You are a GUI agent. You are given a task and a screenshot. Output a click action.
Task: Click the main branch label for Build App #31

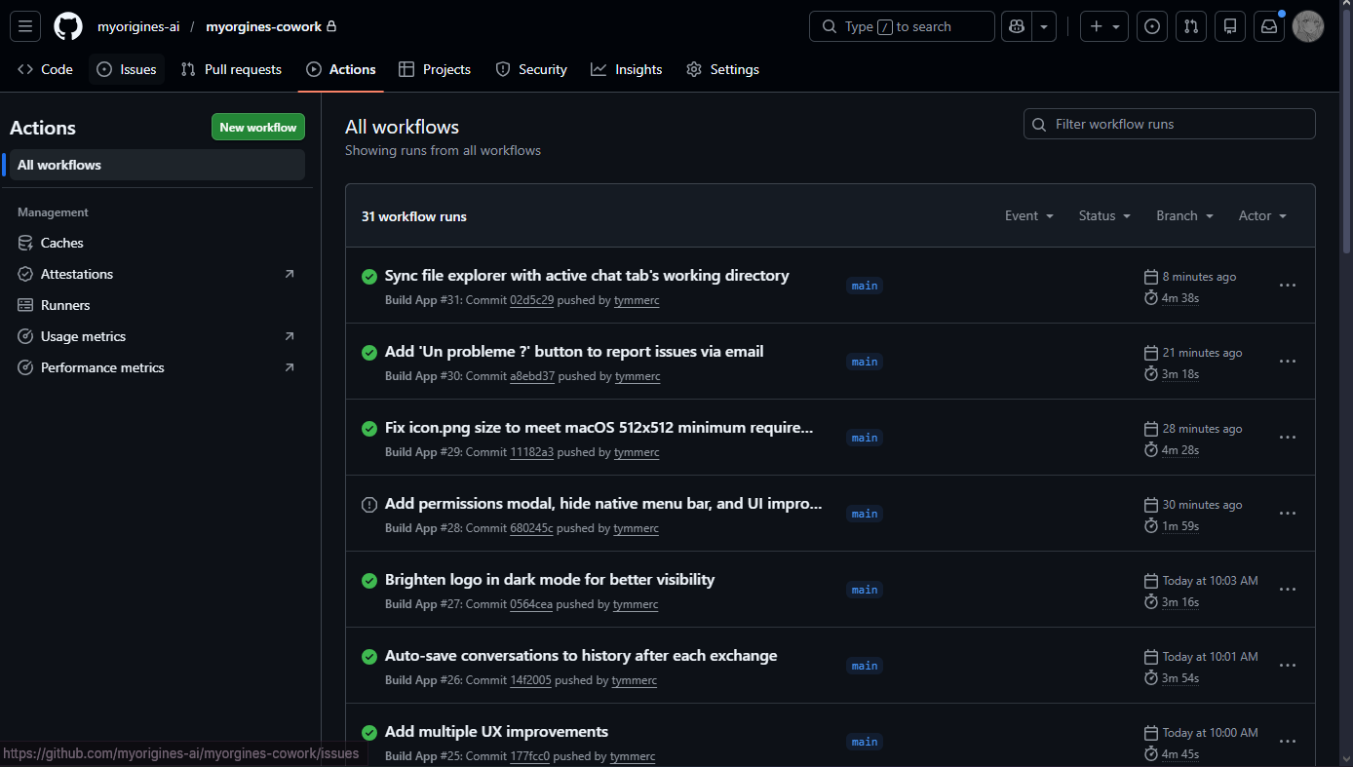pyautogui.click(x=865, y=286)
